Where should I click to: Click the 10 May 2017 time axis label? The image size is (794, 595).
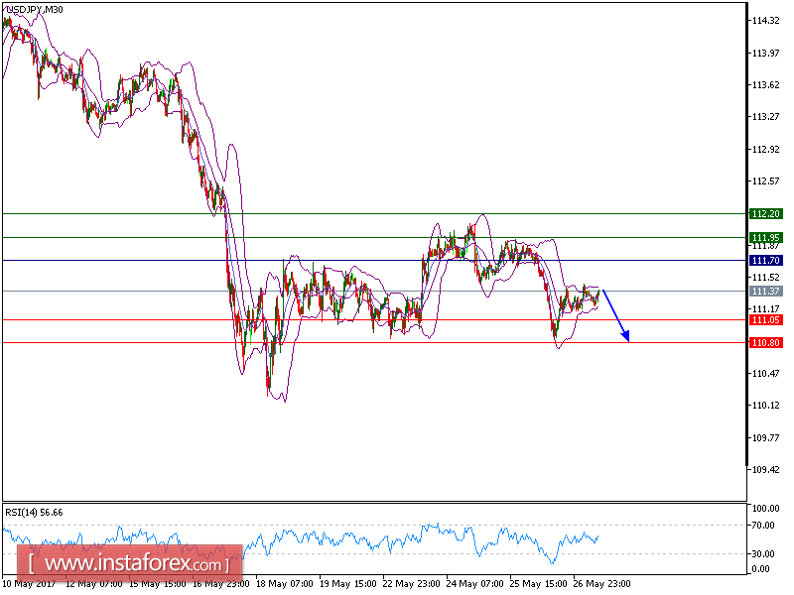28,584
